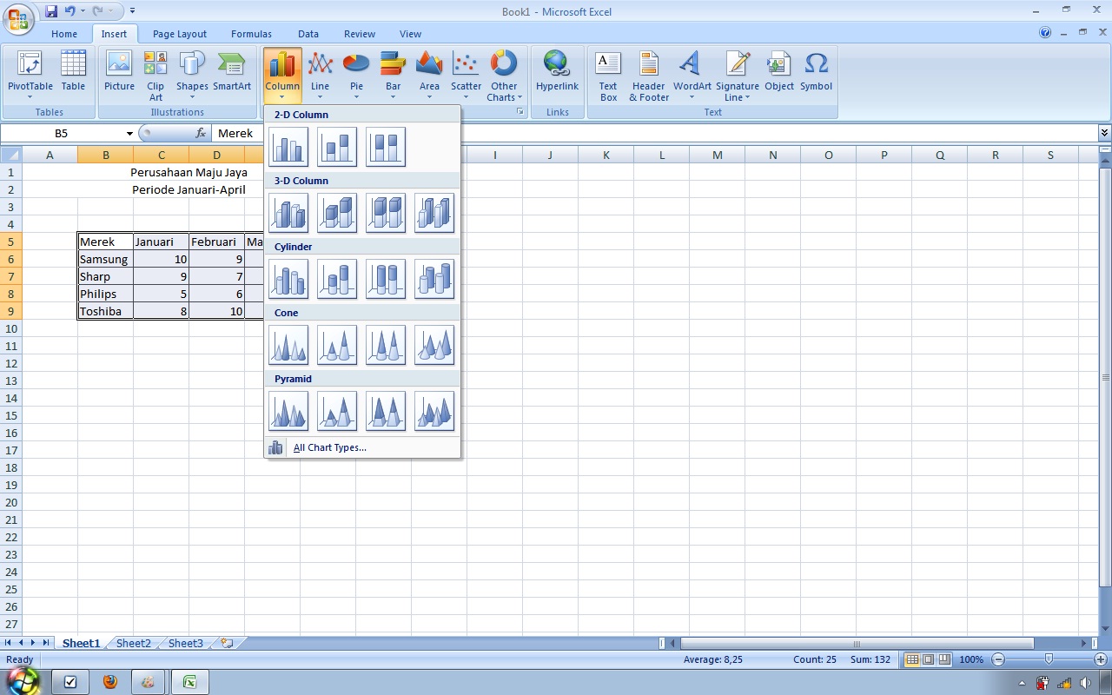
Task: Open the Area chart dropdown
Action: tap(429, 76)
